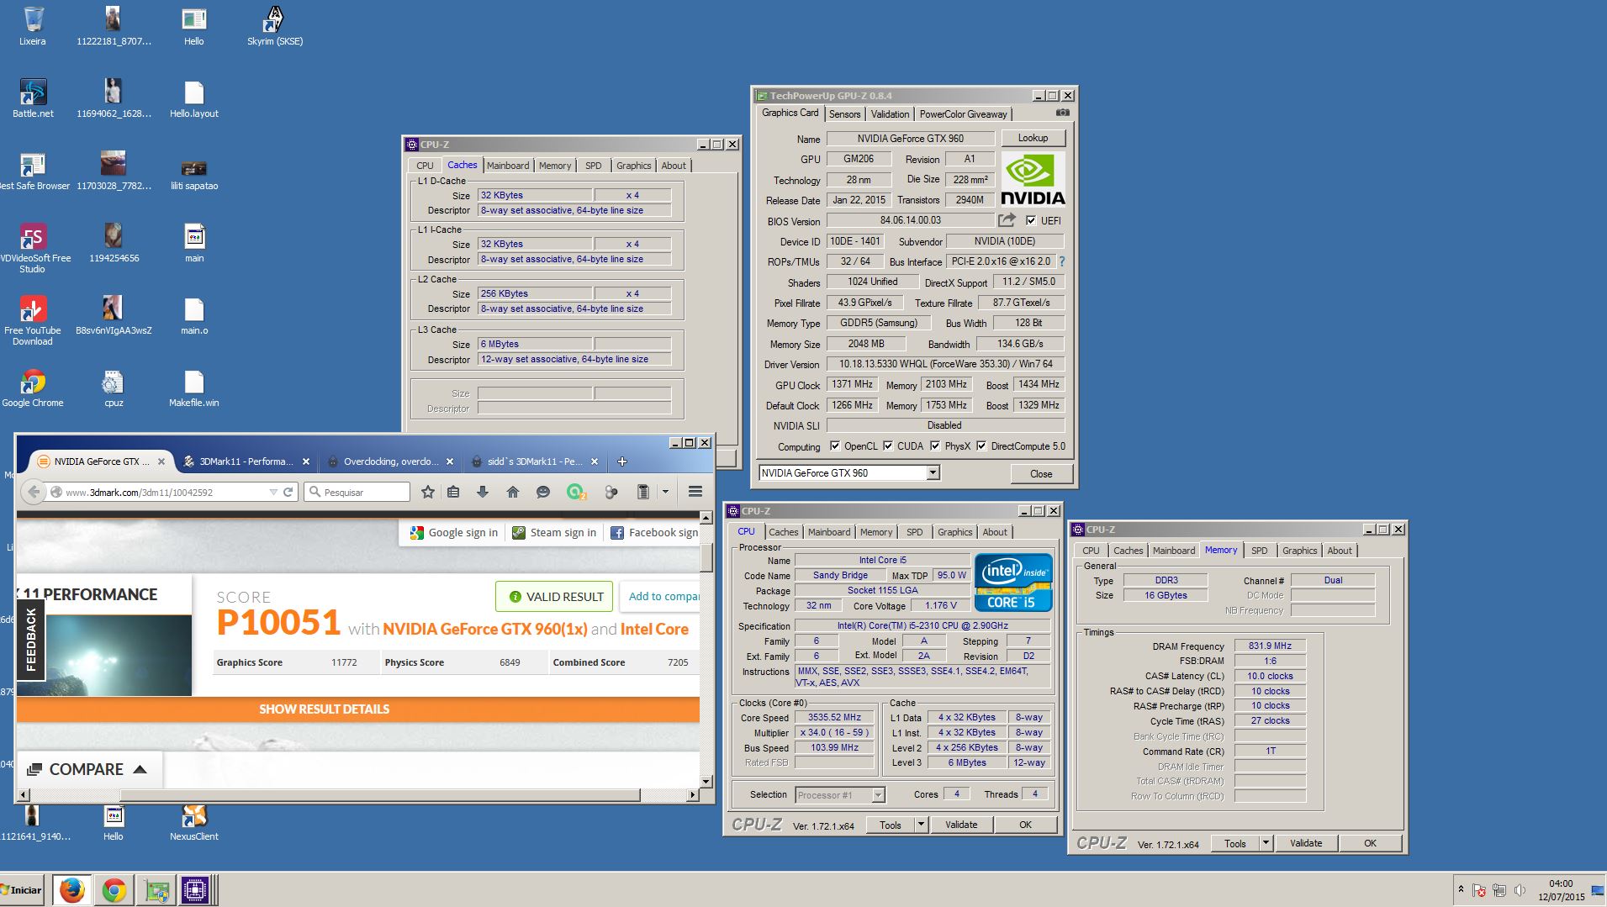1607x907 pixels.
Task: Select the Skyrim (SKSE) desktop shortcut
Action: [x=275, y=25]
